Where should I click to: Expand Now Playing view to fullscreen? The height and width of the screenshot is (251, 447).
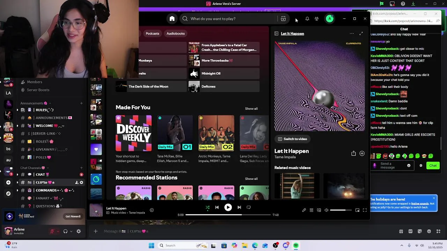(x=361, y=33)
